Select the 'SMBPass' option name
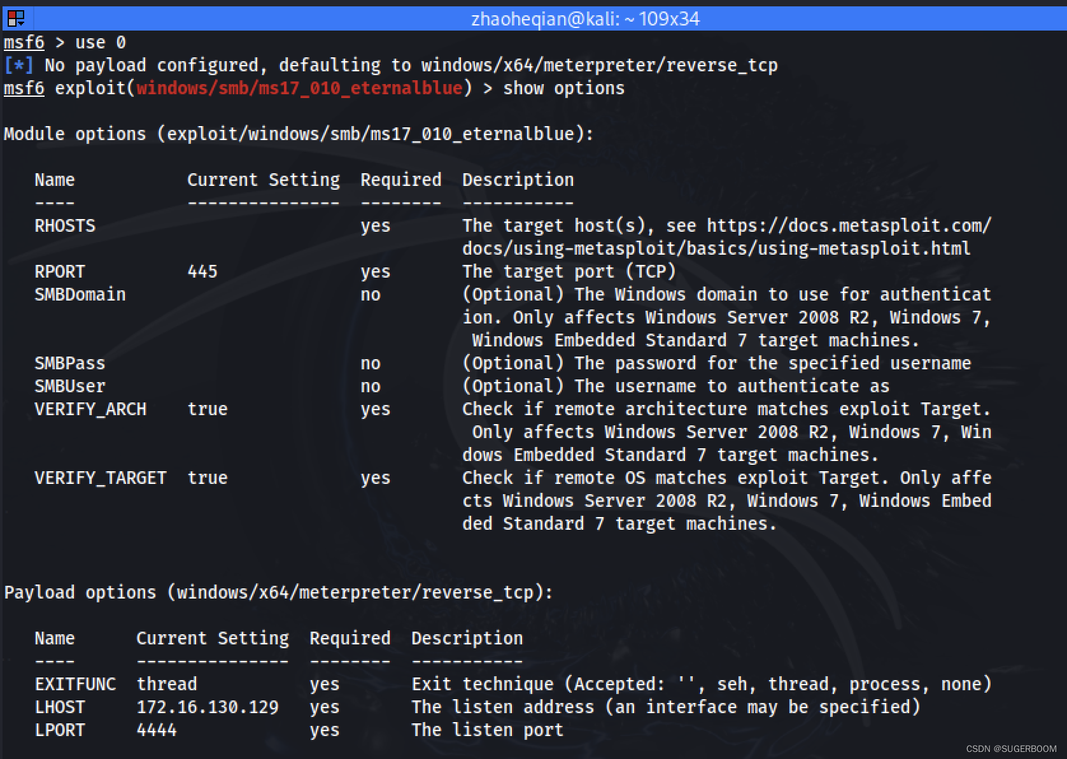The width and height of the screenshot is (1067, 759). click(70, 364)
